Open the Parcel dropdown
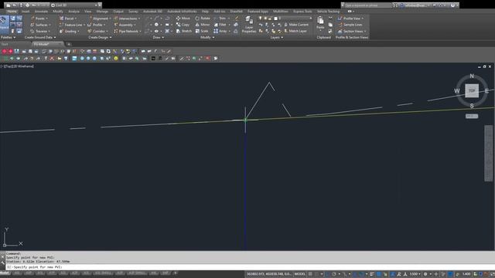Viewport: 495px width, 278px height. (68, 19)
